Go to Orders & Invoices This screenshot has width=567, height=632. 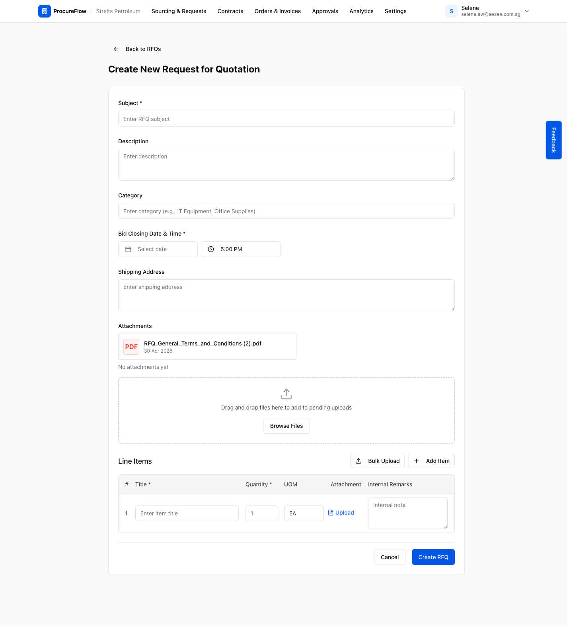[x=278, y=11]
